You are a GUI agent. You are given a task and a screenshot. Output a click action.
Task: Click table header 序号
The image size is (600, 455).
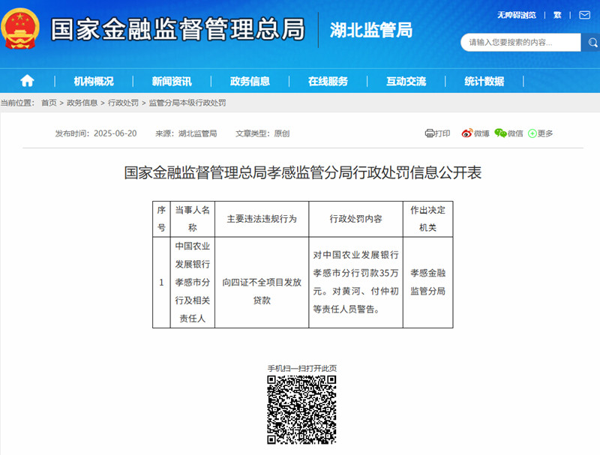click(x=161, y=219)
